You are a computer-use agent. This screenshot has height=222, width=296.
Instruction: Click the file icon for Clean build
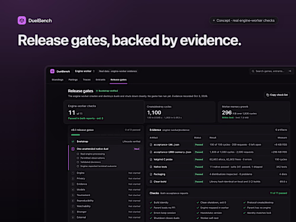tap(151, 182)
